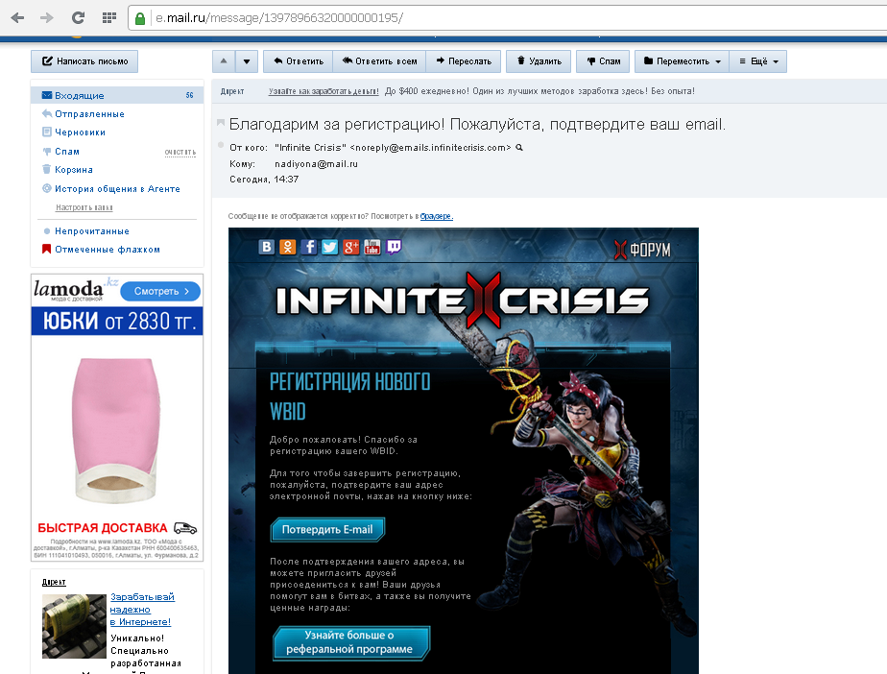Click the browser back arrow

point(17,17)
